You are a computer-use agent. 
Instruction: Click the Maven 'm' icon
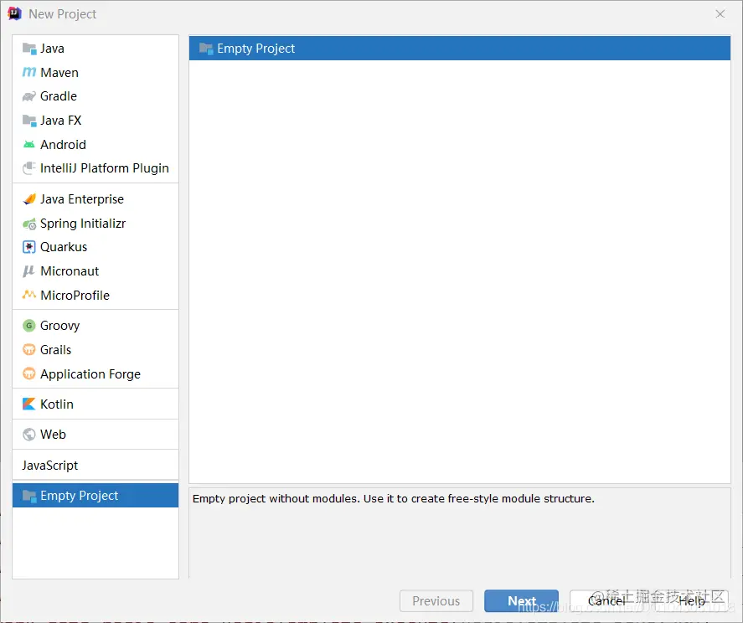click(x=29, y=73)
